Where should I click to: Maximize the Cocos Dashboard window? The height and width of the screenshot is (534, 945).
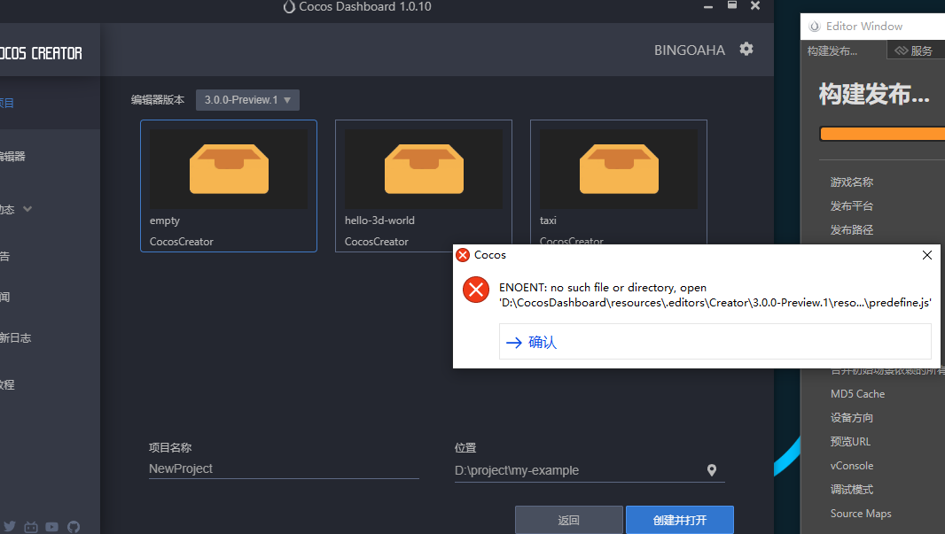(x=731, y=5)
